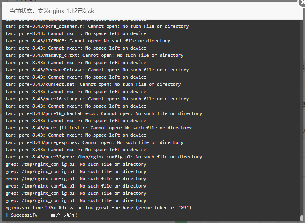
Task: Click the pcre32grep error line
Action: coord(104,157)
